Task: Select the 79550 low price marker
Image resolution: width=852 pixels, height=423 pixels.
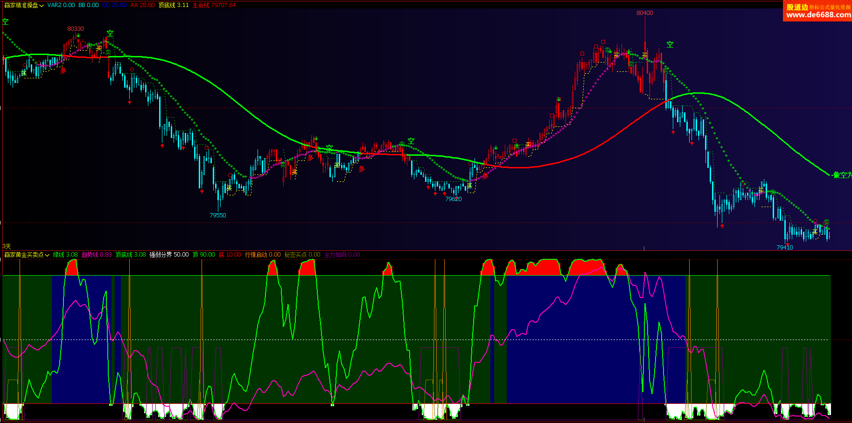Action: [x=217, y=215]
